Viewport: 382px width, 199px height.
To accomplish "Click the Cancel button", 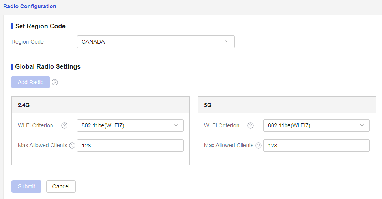I will (61, 186).
